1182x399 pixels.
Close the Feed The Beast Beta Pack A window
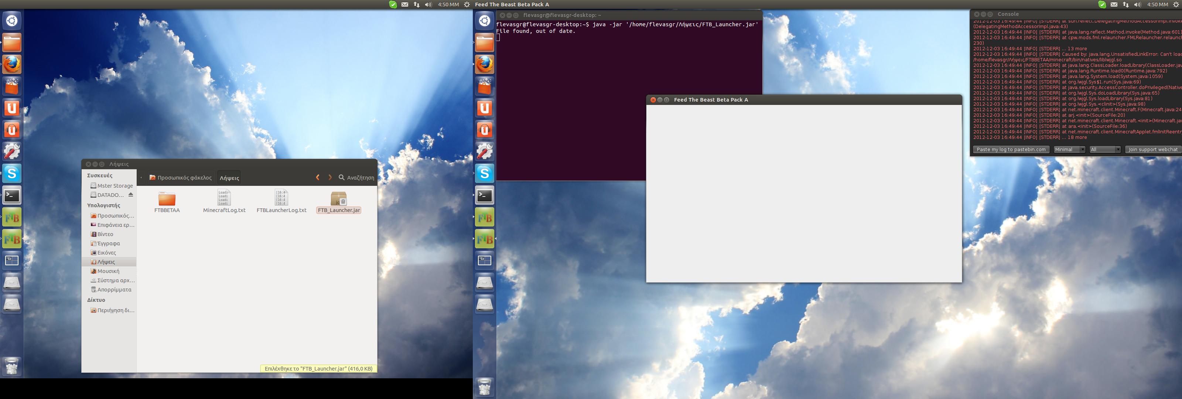(653, 100)
